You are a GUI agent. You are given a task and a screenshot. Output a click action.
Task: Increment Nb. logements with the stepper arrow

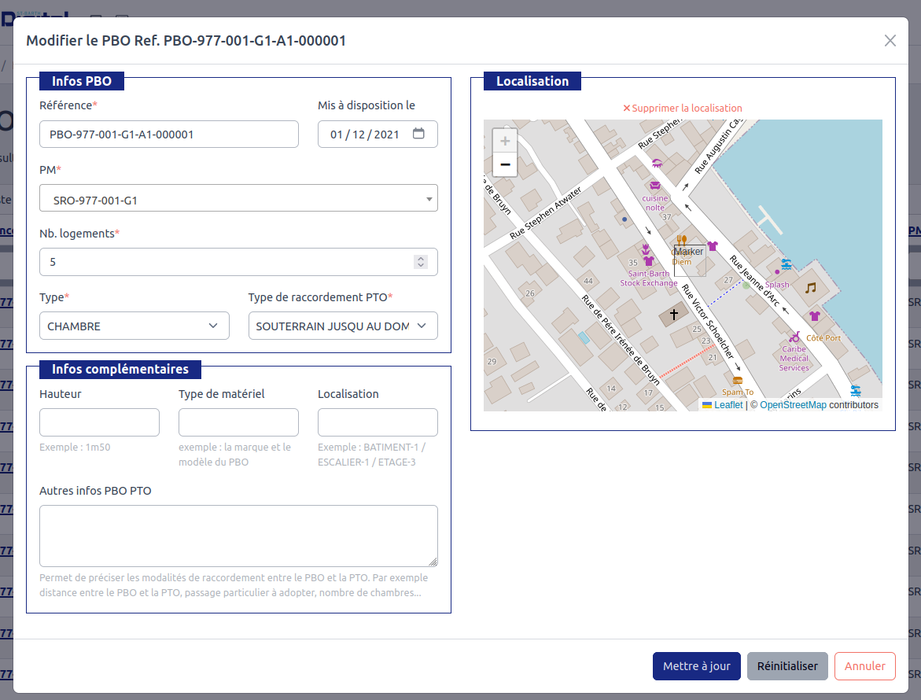[422, 257]
